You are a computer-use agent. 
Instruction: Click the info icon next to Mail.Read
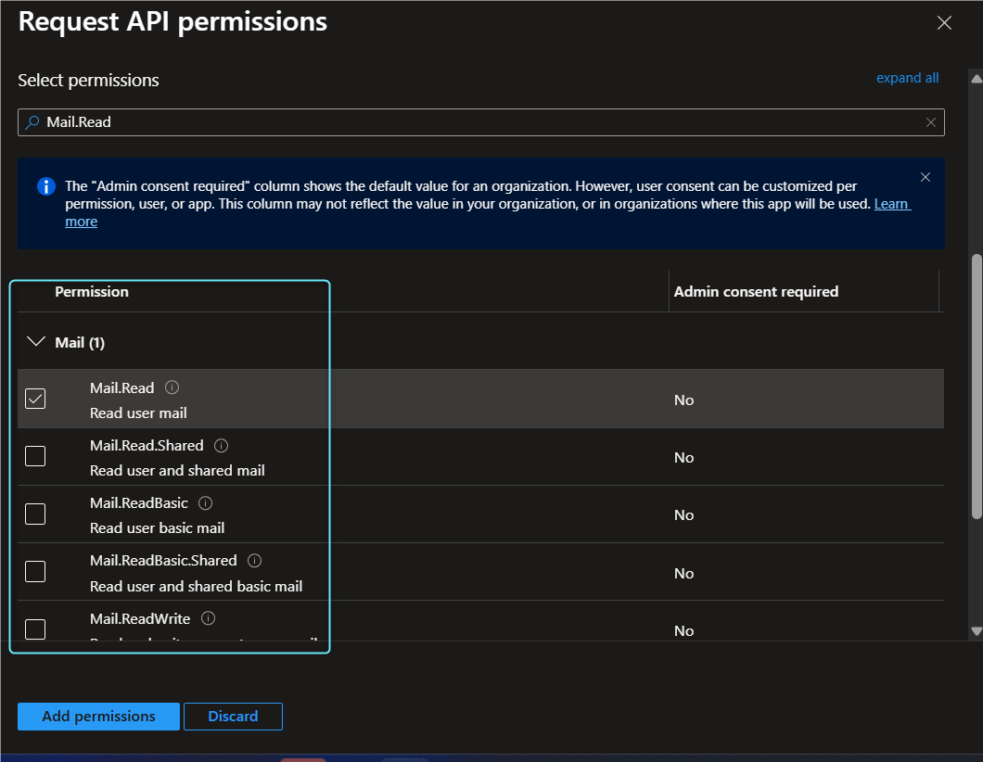pyautogui.click(x=172, y=387)
